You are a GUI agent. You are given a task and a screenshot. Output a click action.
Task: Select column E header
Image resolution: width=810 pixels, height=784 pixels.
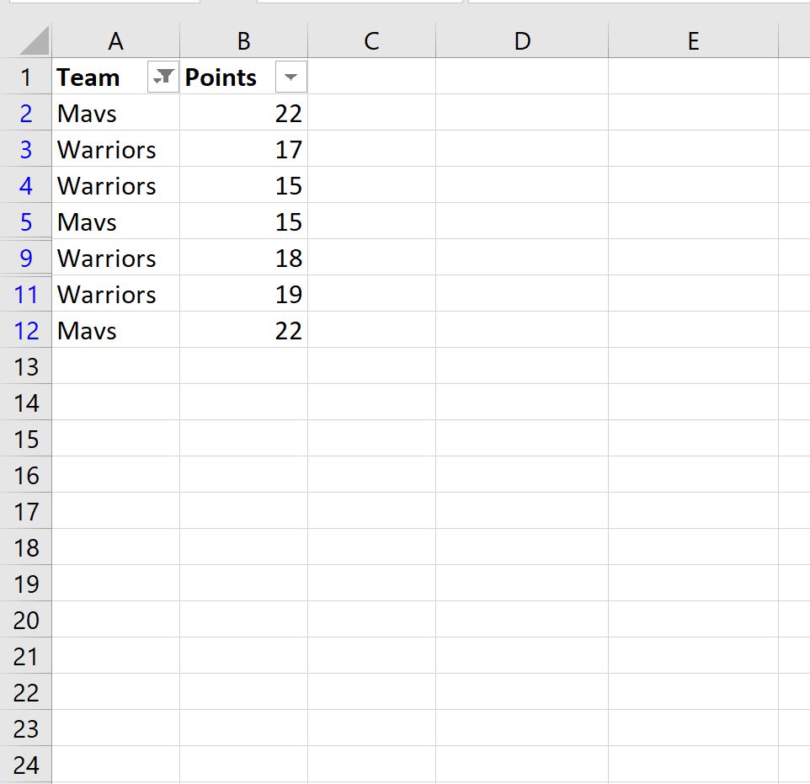coord(693,40)
